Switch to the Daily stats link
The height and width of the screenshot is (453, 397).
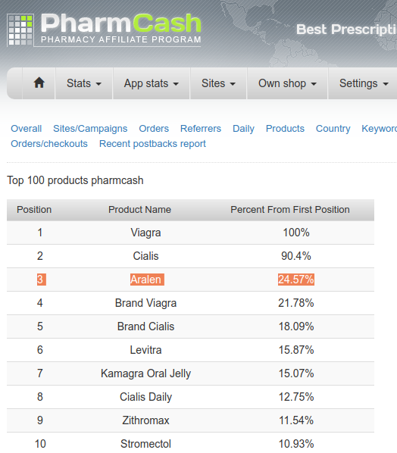(243, 129)
